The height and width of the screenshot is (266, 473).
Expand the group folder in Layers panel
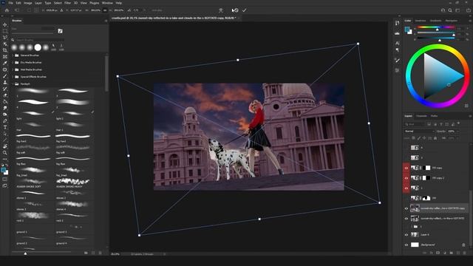click(x=412, y=227)
